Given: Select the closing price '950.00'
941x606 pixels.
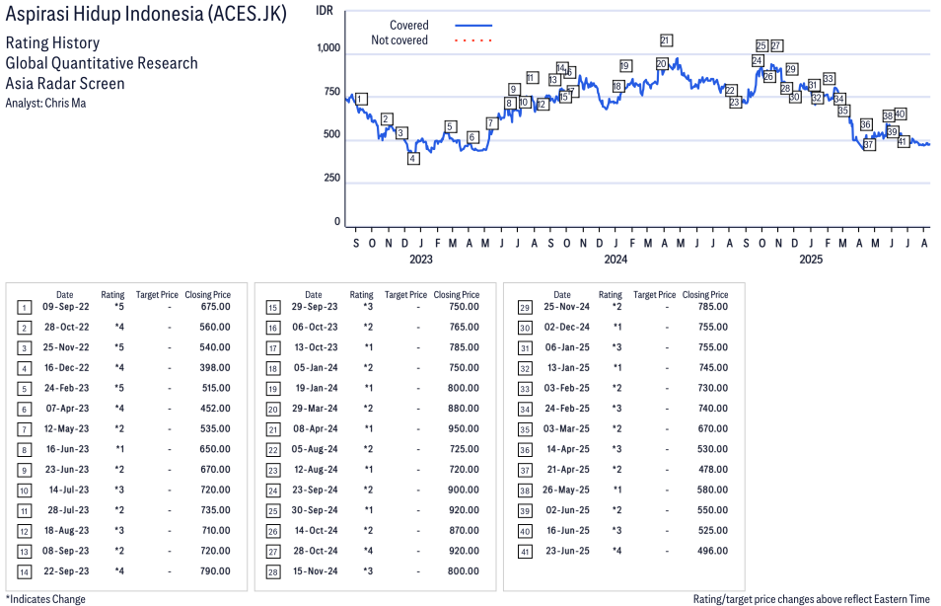Looking at the screenshot, I should pyautogui.click(x=464, y=428).
